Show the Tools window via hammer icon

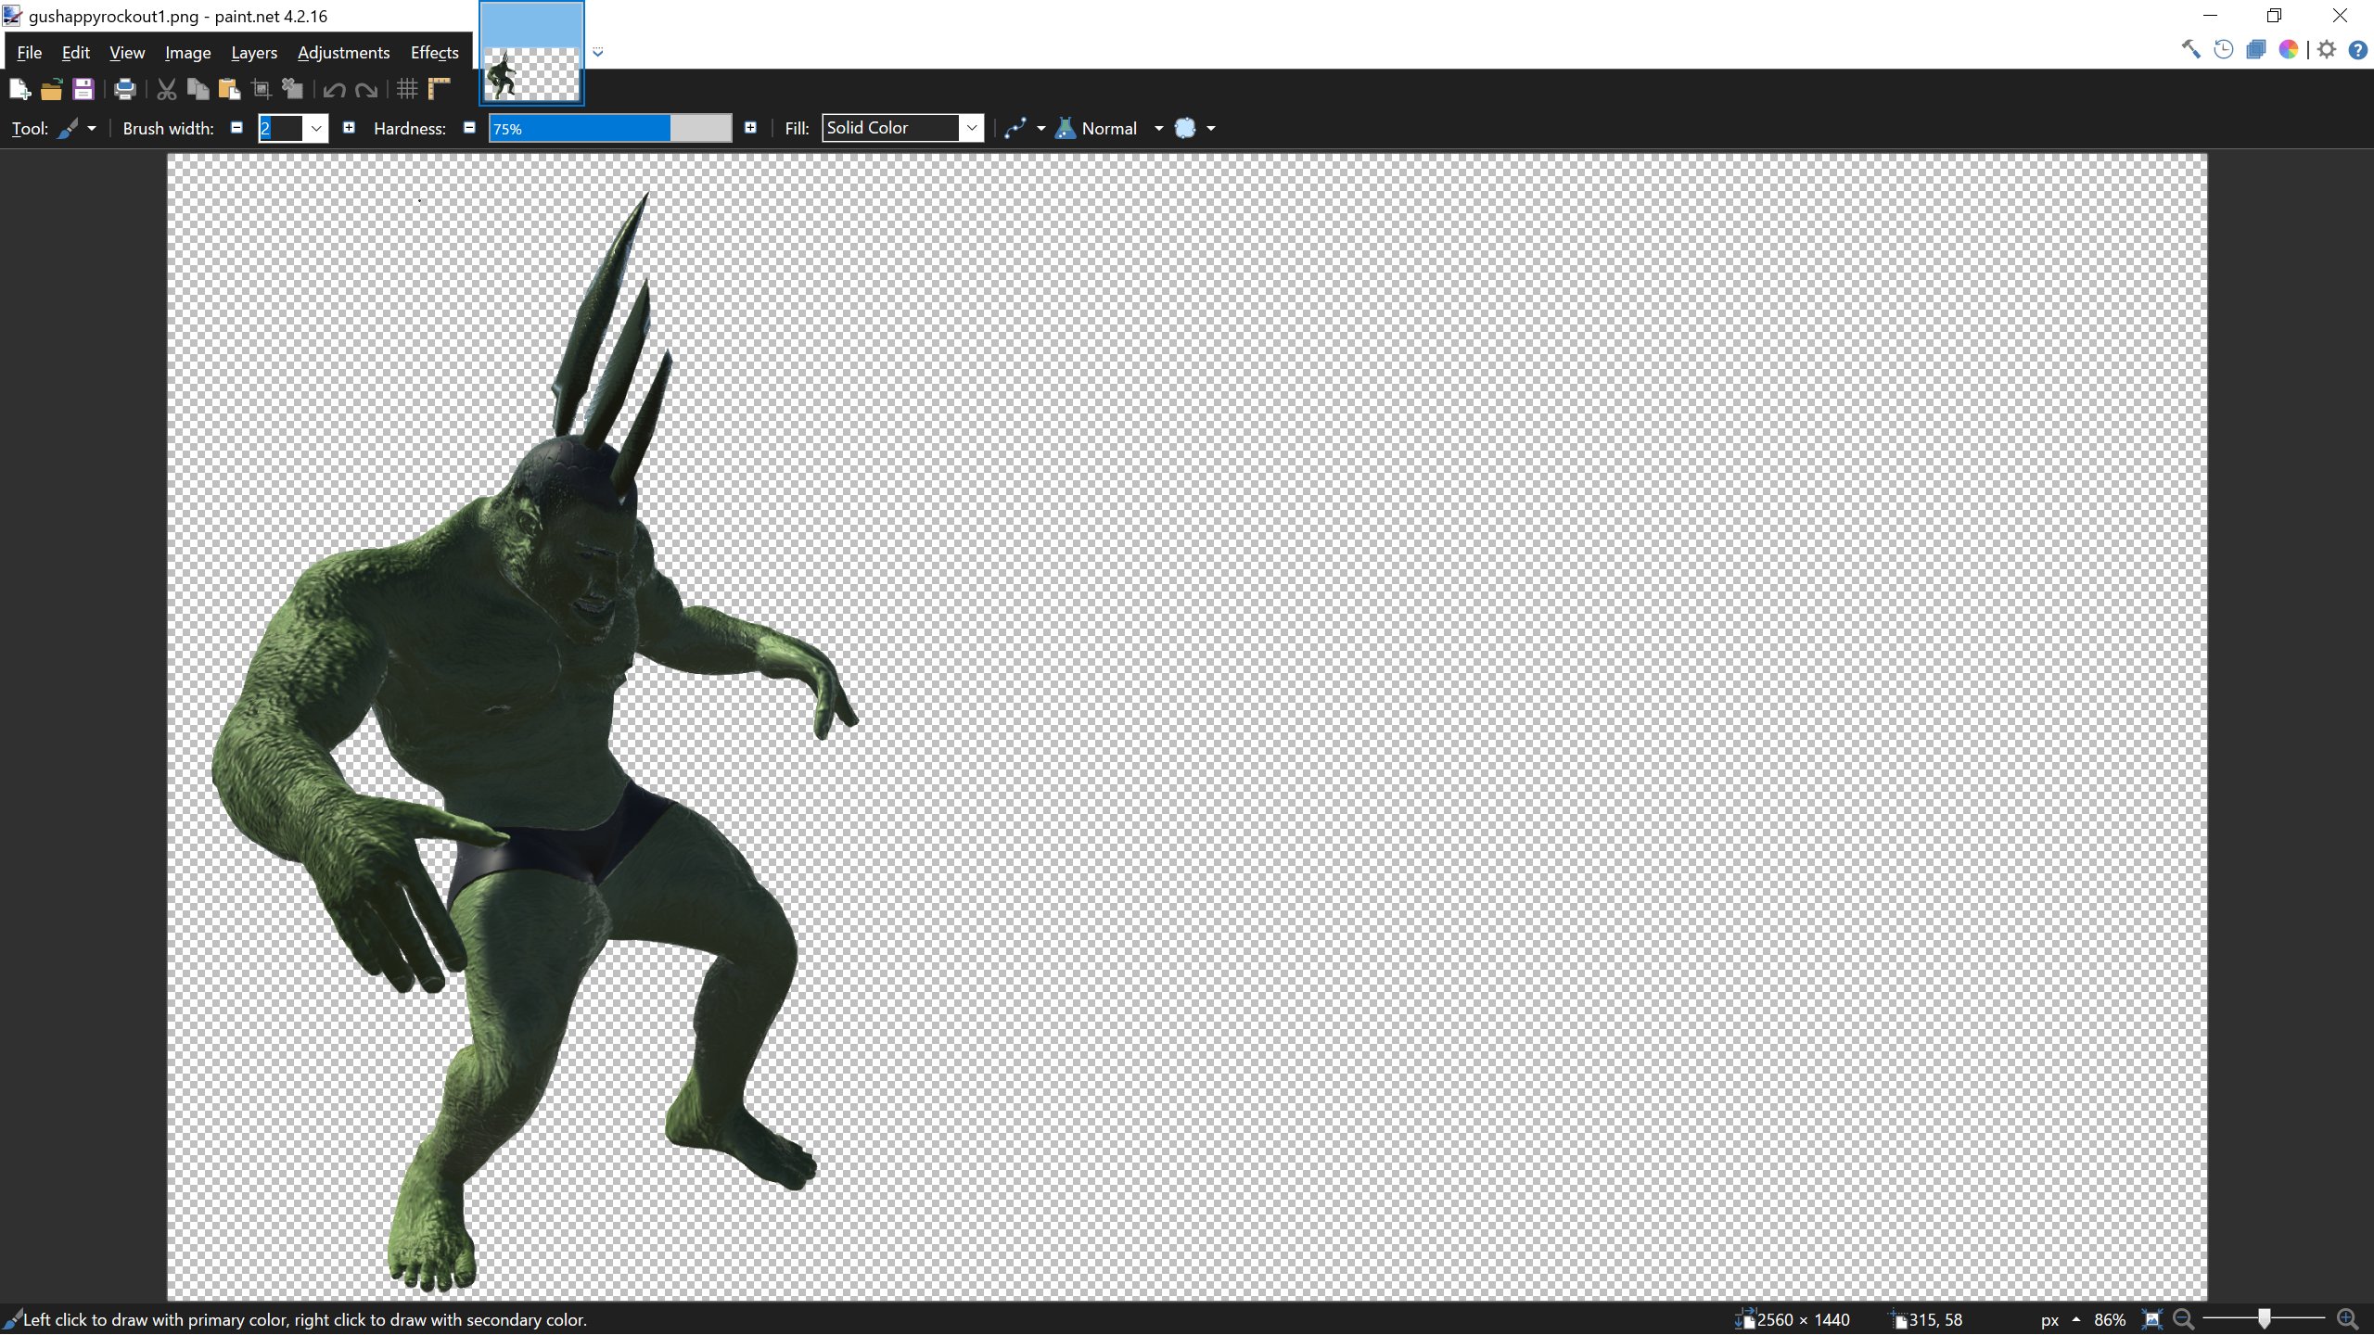coord(2190,50)
